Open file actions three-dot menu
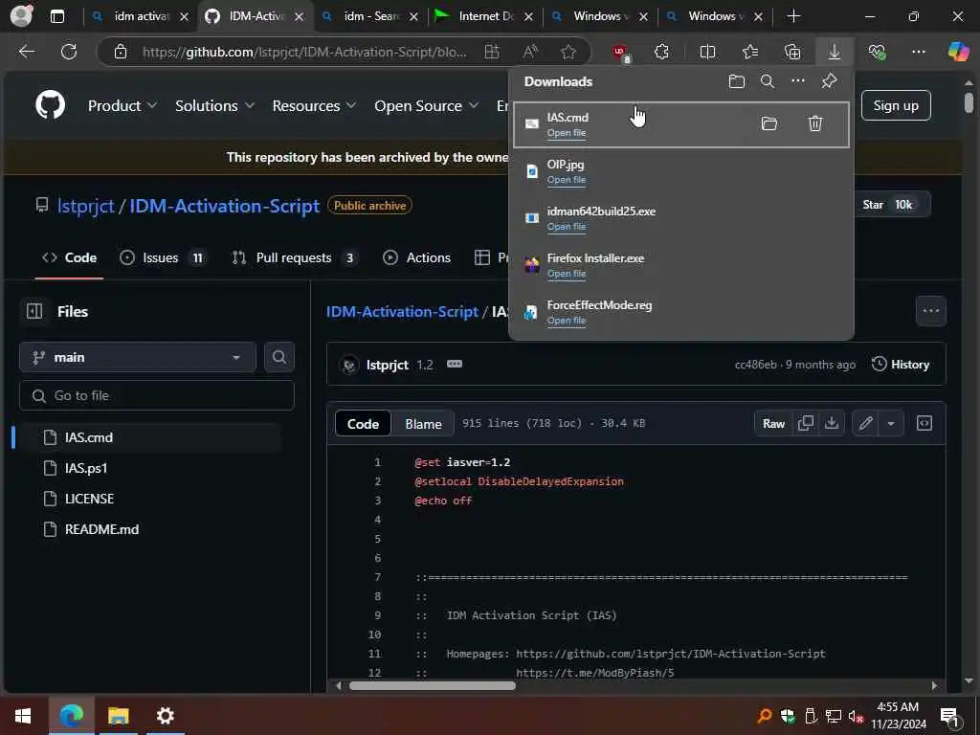980x735 pixels. coord(930,311)
